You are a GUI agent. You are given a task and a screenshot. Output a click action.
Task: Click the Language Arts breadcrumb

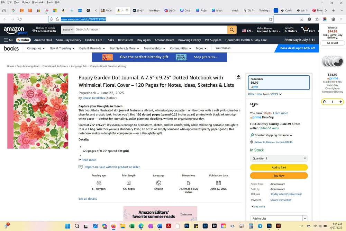[x=79, y=66]
